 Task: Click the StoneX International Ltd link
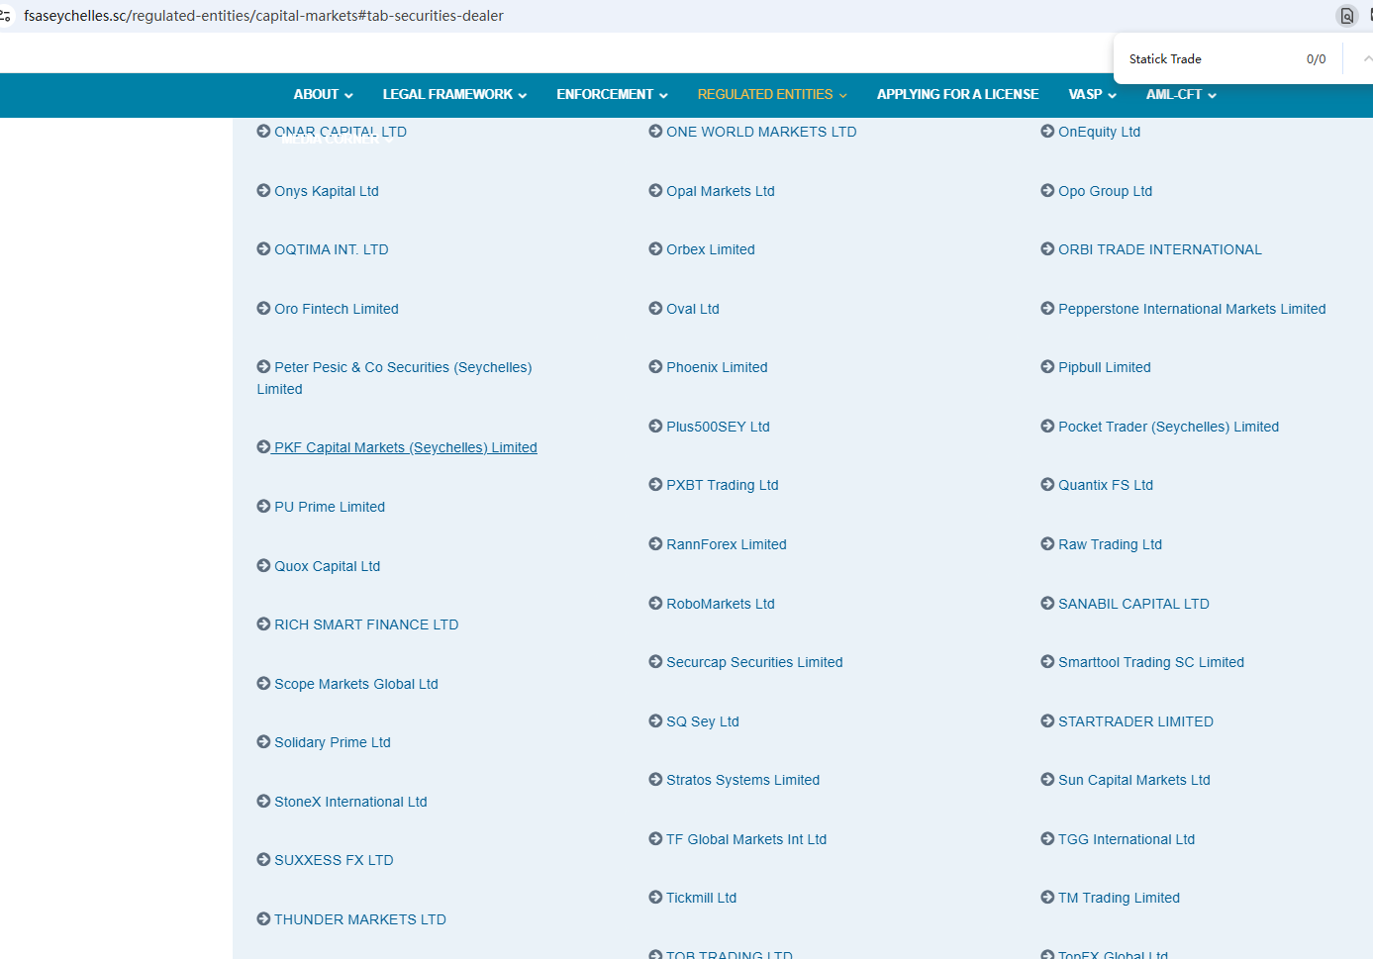(350, 802)
